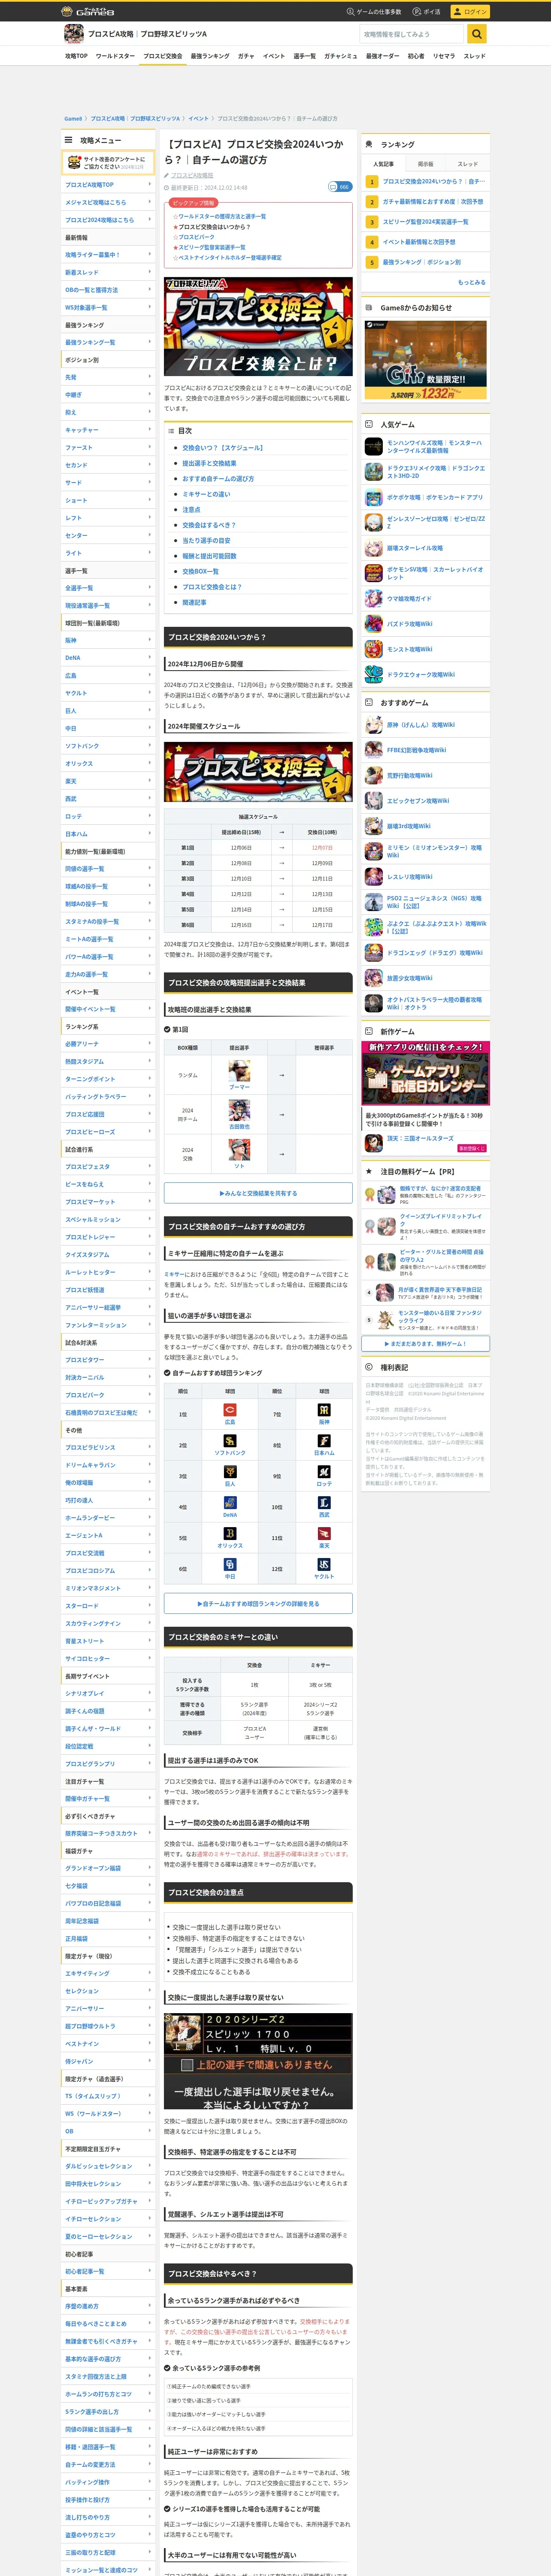The width and height of the screenshot is (551, 2576).
Task: Open 攻略TOP nav tab
Action: tap(76, 56)
